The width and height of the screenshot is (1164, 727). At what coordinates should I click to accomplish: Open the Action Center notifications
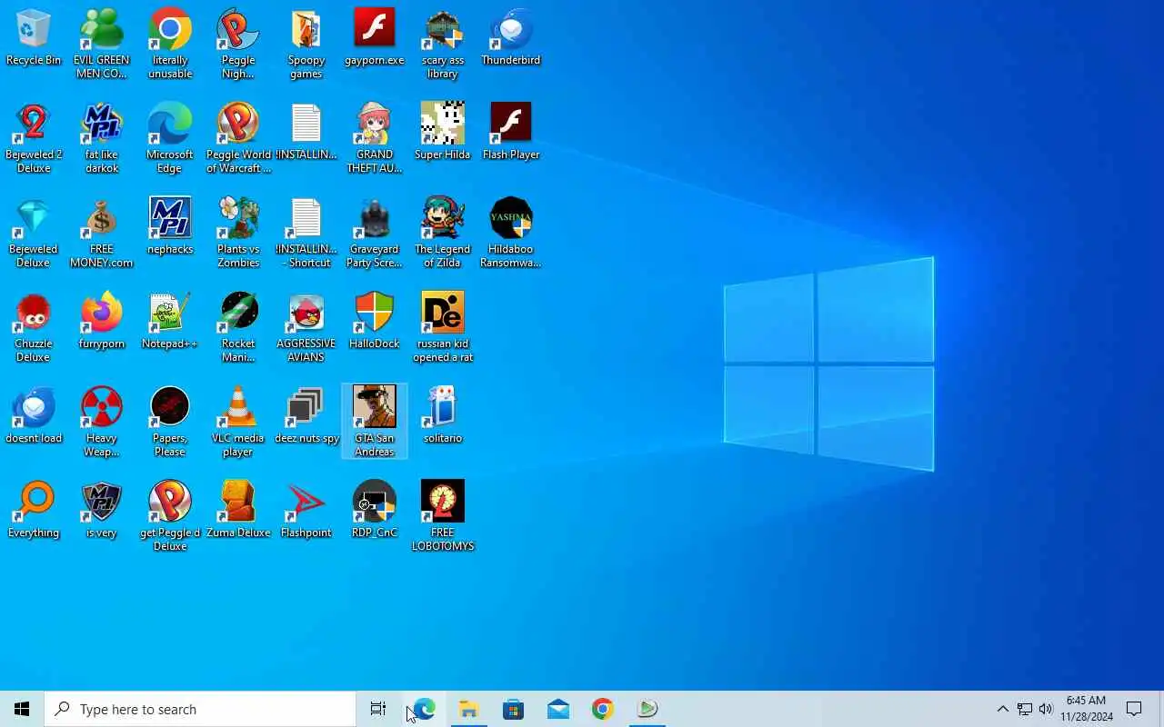click(x=1134, y=709)
